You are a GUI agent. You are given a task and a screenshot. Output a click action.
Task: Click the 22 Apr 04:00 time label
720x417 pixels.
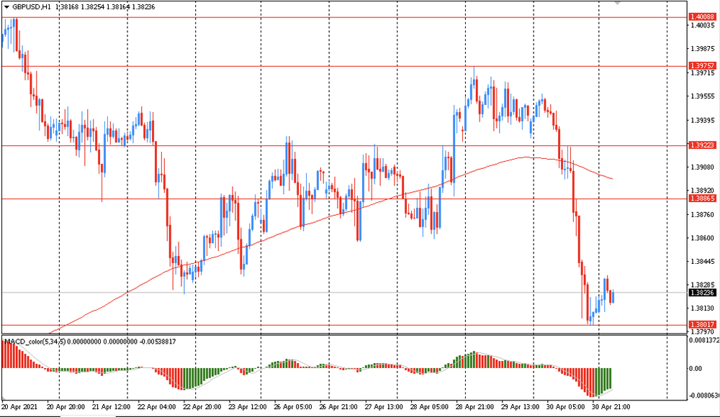156,407
